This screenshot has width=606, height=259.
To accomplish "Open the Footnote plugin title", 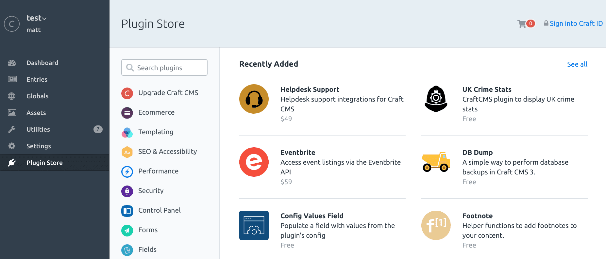I will 478,216.
